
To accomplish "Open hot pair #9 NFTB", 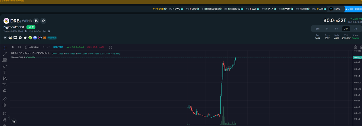I will click(303, 9).
